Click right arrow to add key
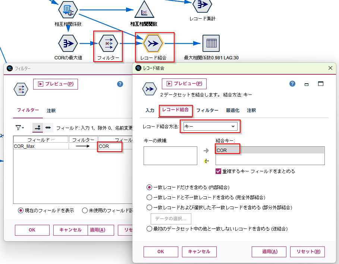 click(x=206, y=150)
